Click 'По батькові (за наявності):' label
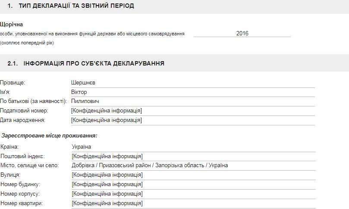The image size is (349, 209). pyautogui.click(x=33, y=101)
